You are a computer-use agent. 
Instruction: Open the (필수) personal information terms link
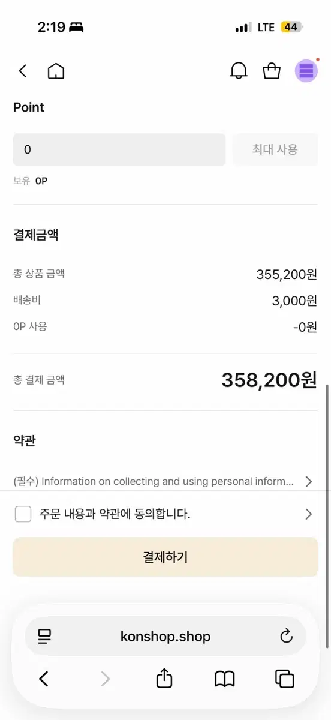click(x=154, y=481)
